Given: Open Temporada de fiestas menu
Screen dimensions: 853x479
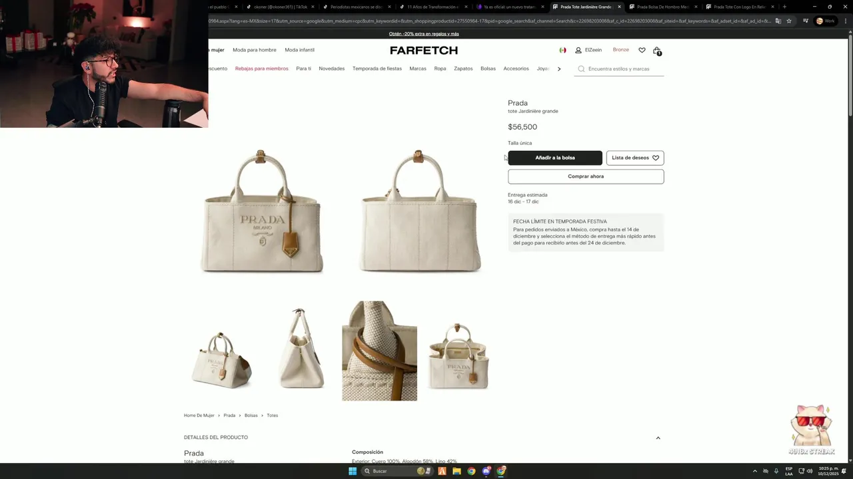Looking at the screenshot, I should pyautogui.click(x=377, y=69).
